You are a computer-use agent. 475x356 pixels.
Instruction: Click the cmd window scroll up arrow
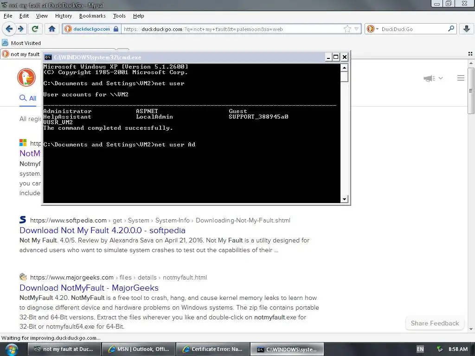tap(344, 68)
